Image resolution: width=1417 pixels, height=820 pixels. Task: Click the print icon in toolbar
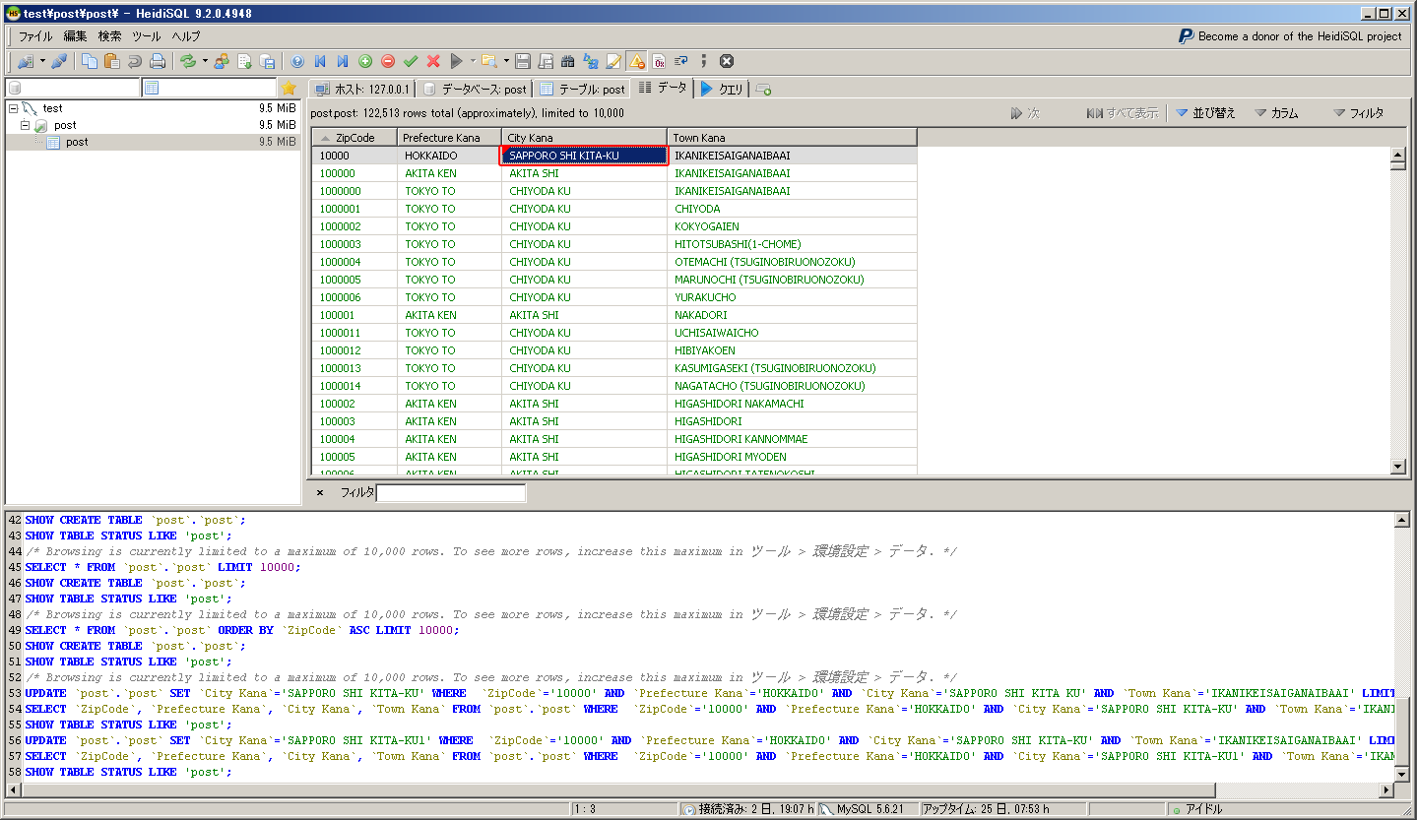158,61
